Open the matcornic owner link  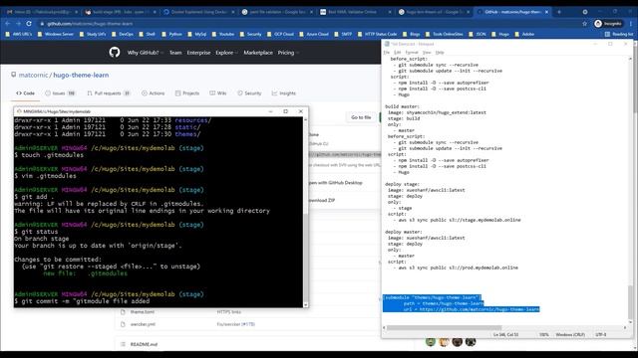point(33,76)
